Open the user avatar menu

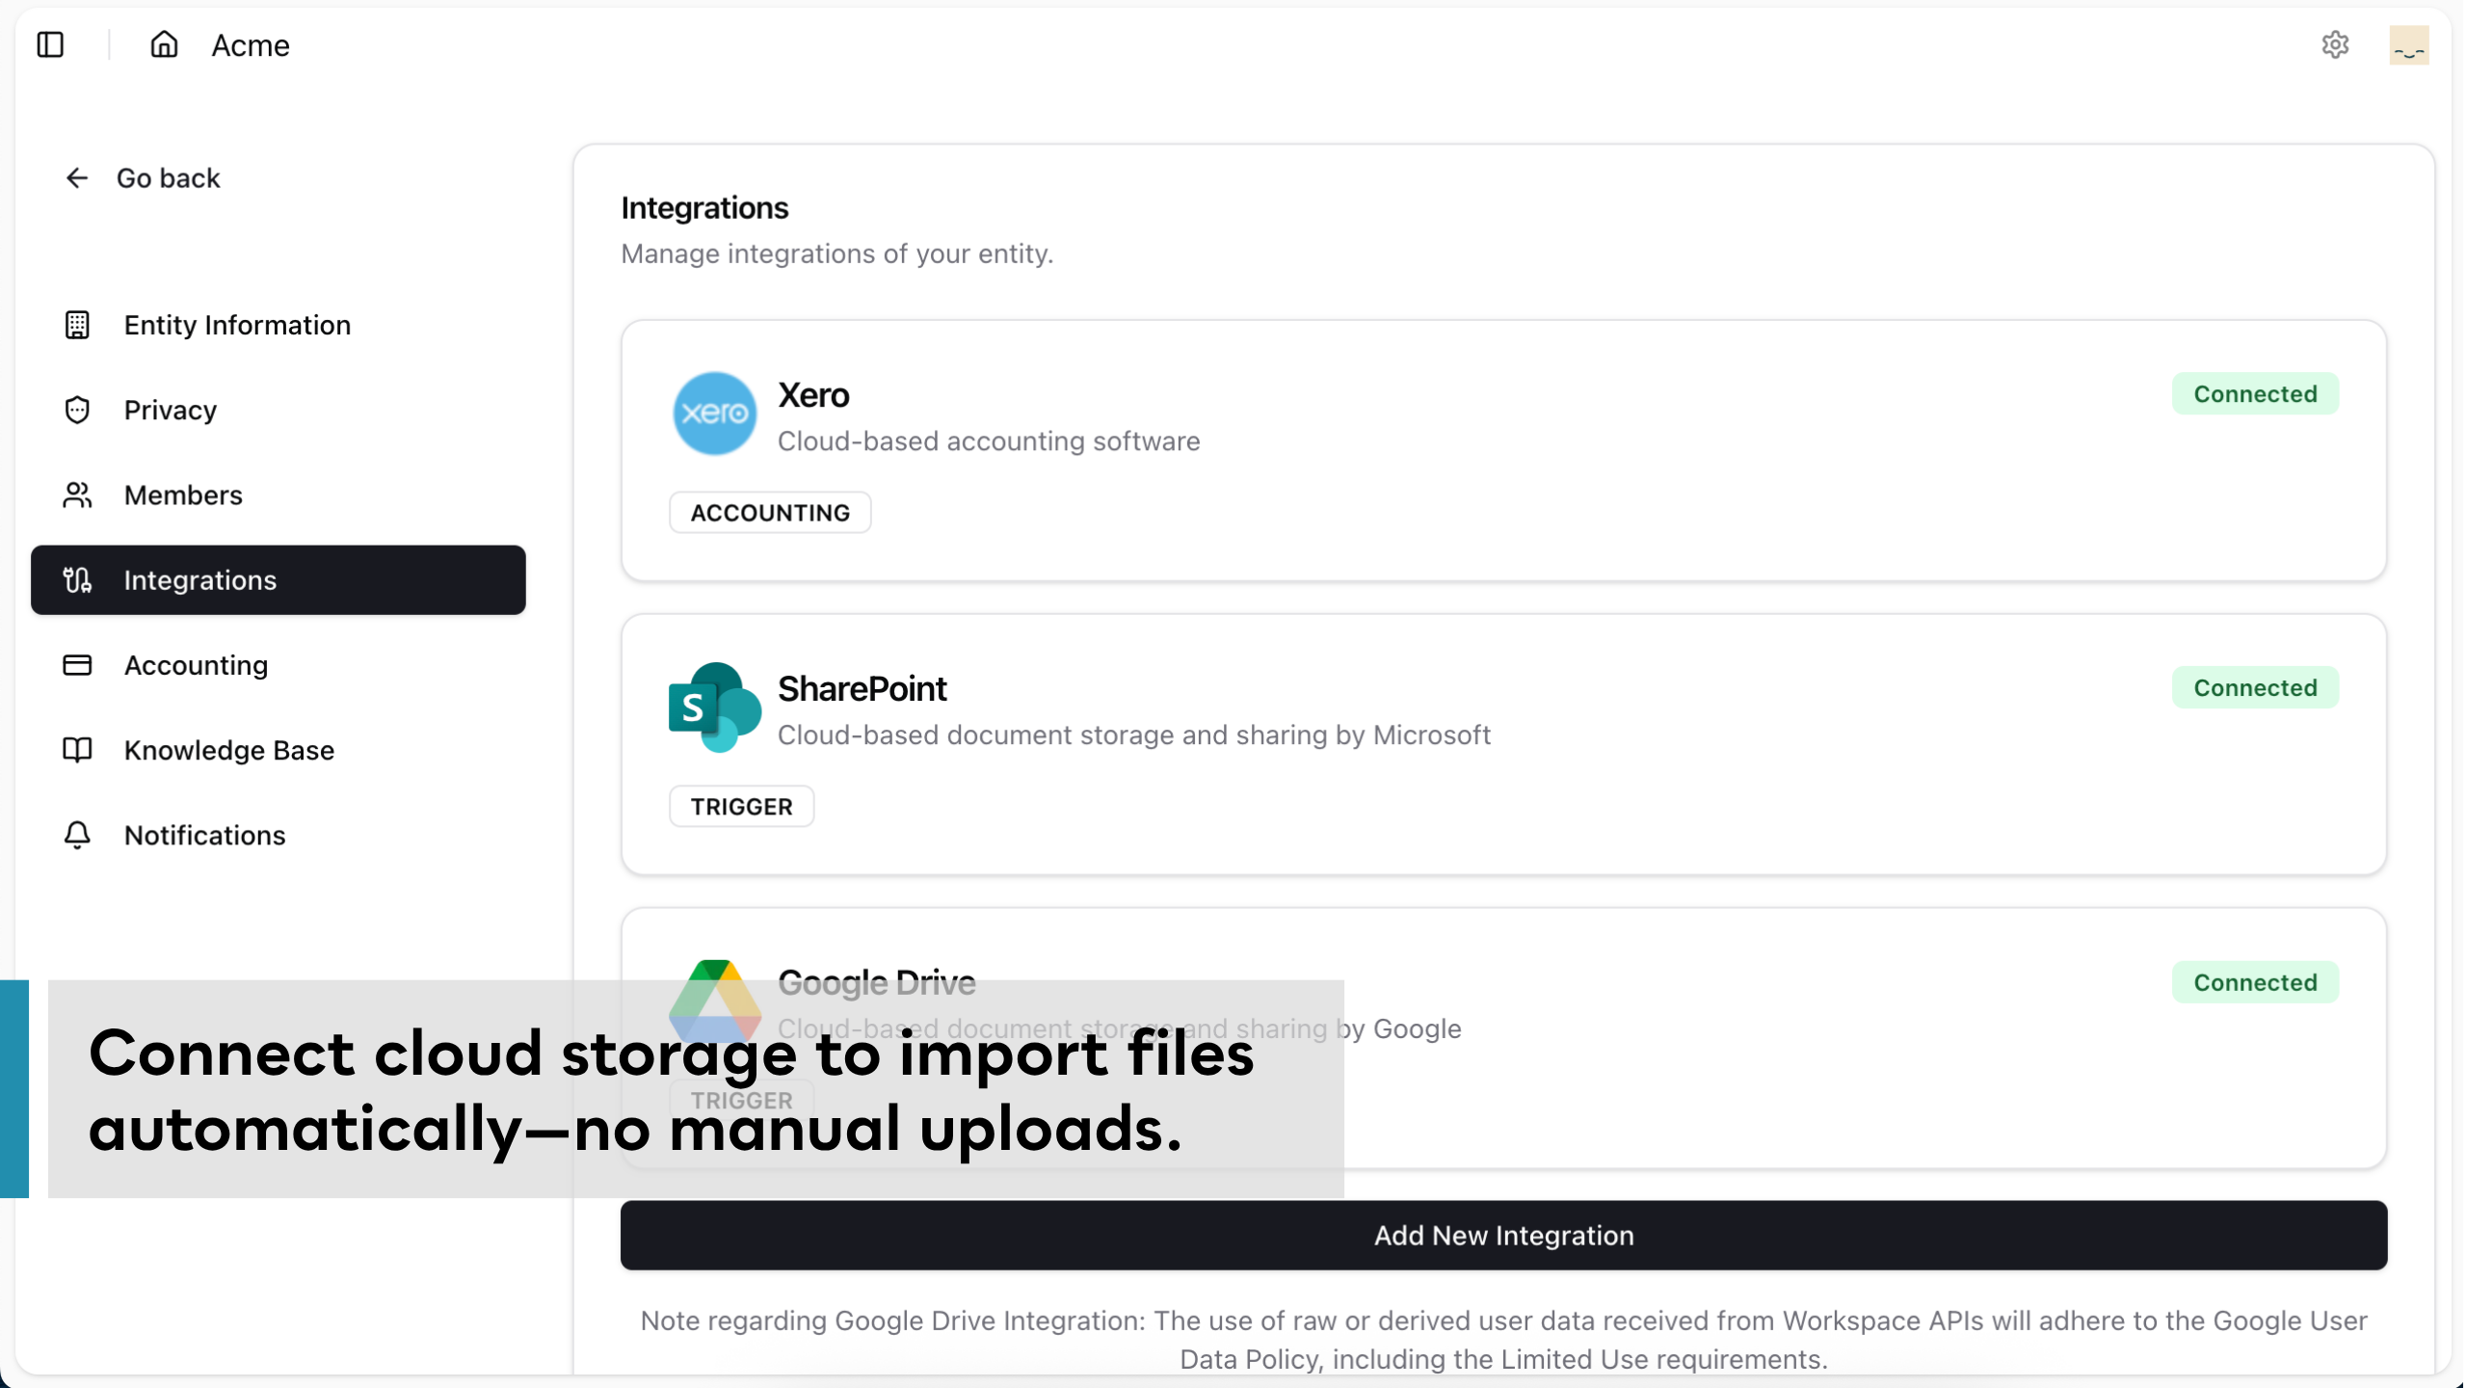pos(2408,45)
